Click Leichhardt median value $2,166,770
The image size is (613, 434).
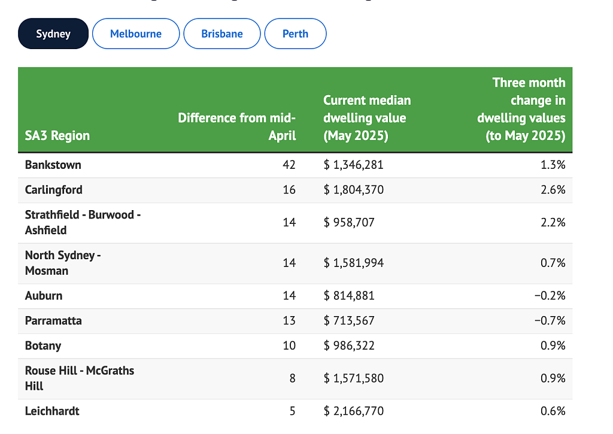[353, 411]
